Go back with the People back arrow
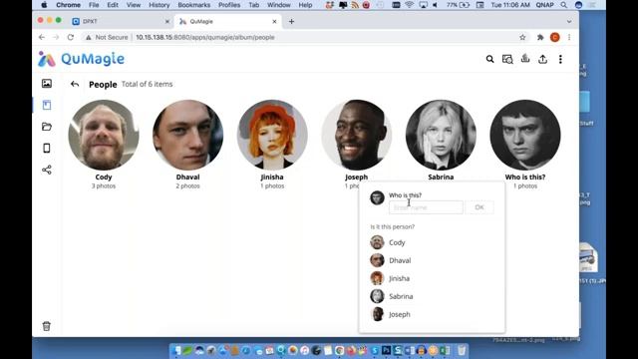The image size is (638, 359). pyautogui.click(x=75, y=84)
